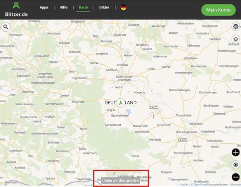Click the Wanfried town label
241x187 pixels.
[28, 92]
